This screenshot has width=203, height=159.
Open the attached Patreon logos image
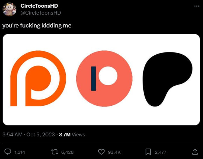click(101, 80)
